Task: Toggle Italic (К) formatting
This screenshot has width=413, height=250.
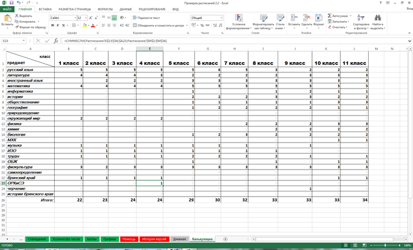Action: coord(58,25)
